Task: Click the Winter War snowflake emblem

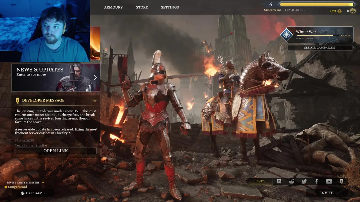Action: [x=286, y=35]
